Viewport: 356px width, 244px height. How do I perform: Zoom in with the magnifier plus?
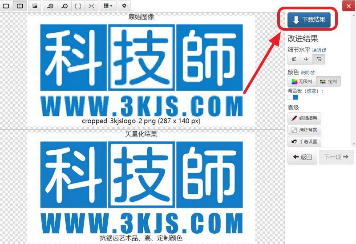pyautogui.click(x=50, y=6)
